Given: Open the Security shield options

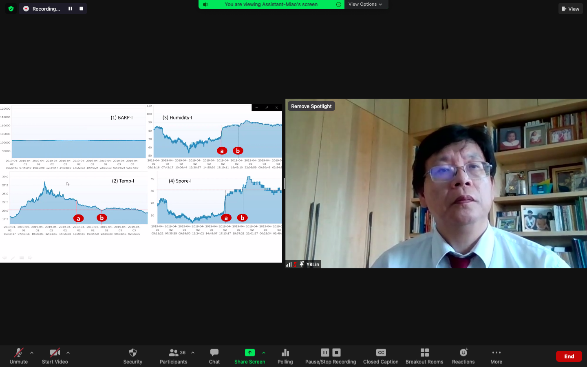Looking at the screenshot, I should (132, 356).
